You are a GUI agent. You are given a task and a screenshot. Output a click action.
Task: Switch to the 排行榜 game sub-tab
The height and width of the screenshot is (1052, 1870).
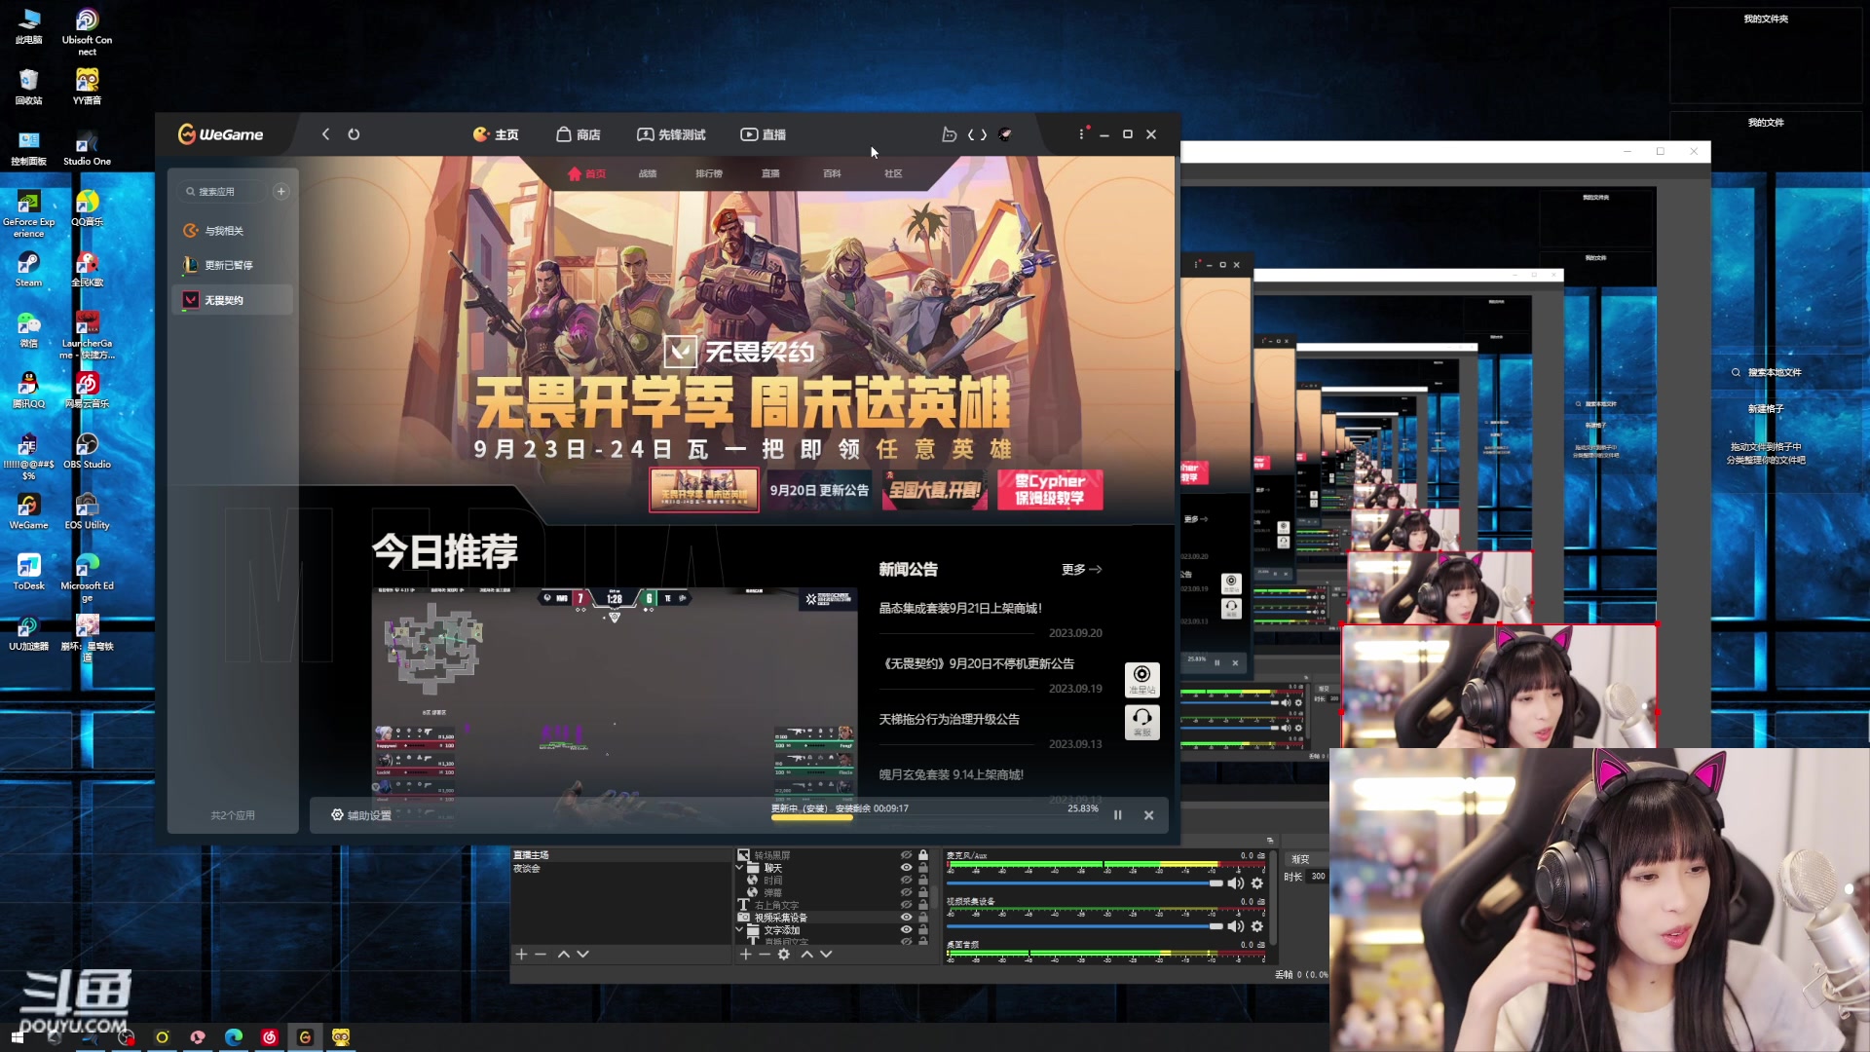pyautogui.click(x=709, y=173)
